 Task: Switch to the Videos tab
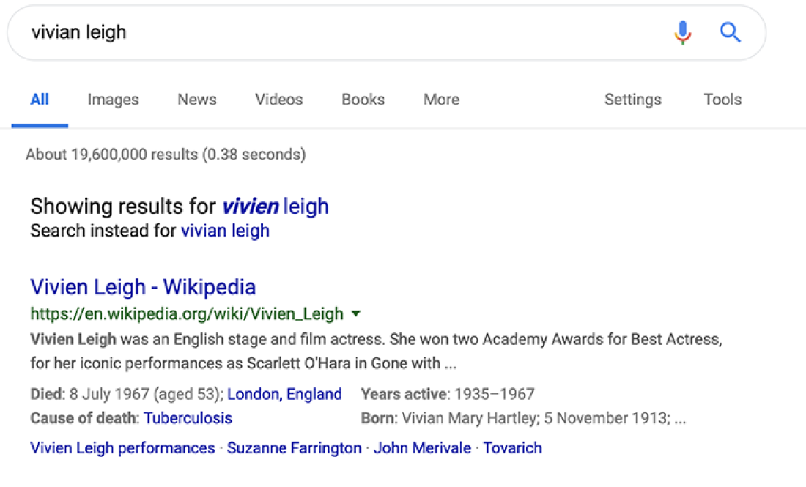coord(278,99)
